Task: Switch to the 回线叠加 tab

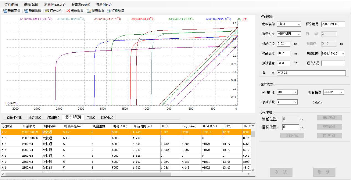Action: pyautogui.click(x=107, y=117)
